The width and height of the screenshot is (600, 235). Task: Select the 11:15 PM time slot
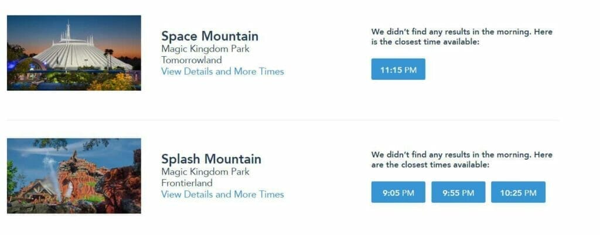click(398, 69)
